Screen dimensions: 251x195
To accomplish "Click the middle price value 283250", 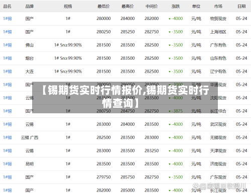I will [152, 151].
